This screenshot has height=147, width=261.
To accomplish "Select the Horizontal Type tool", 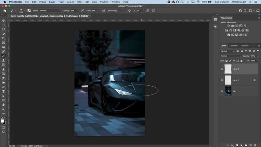I will [3, 91].
